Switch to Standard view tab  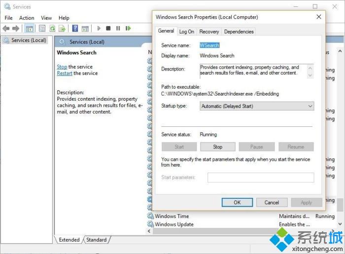(x=97, y=240)
